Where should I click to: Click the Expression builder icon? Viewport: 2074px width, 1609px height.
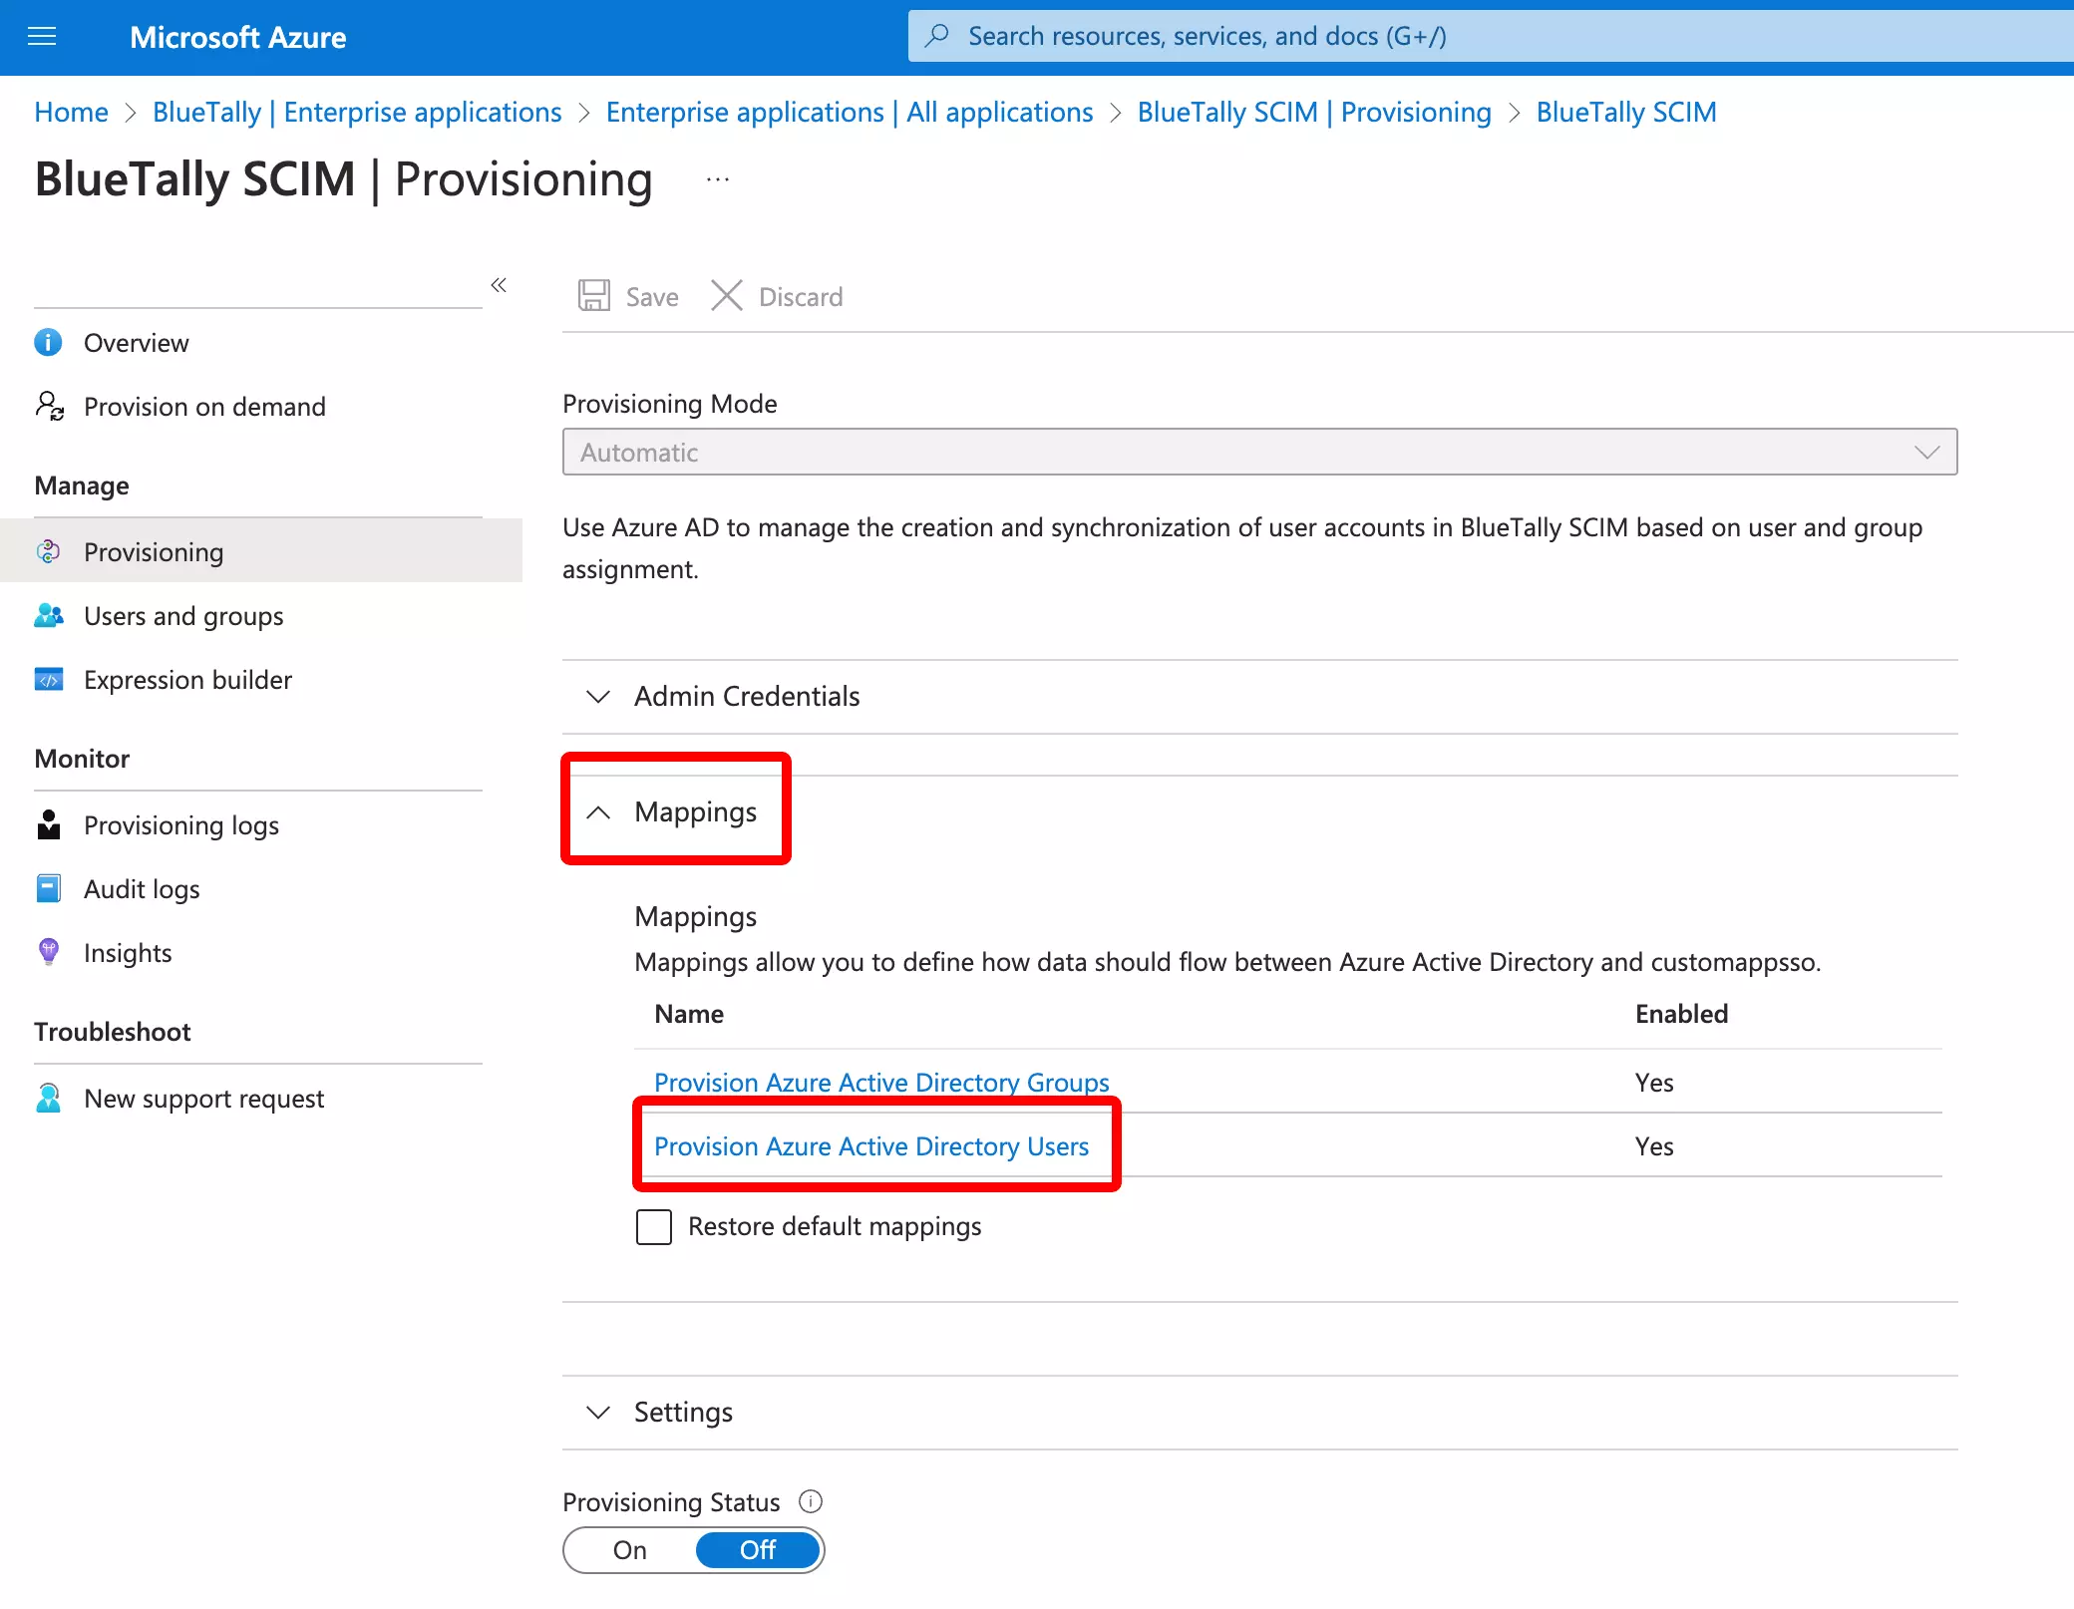pos(49,679)
